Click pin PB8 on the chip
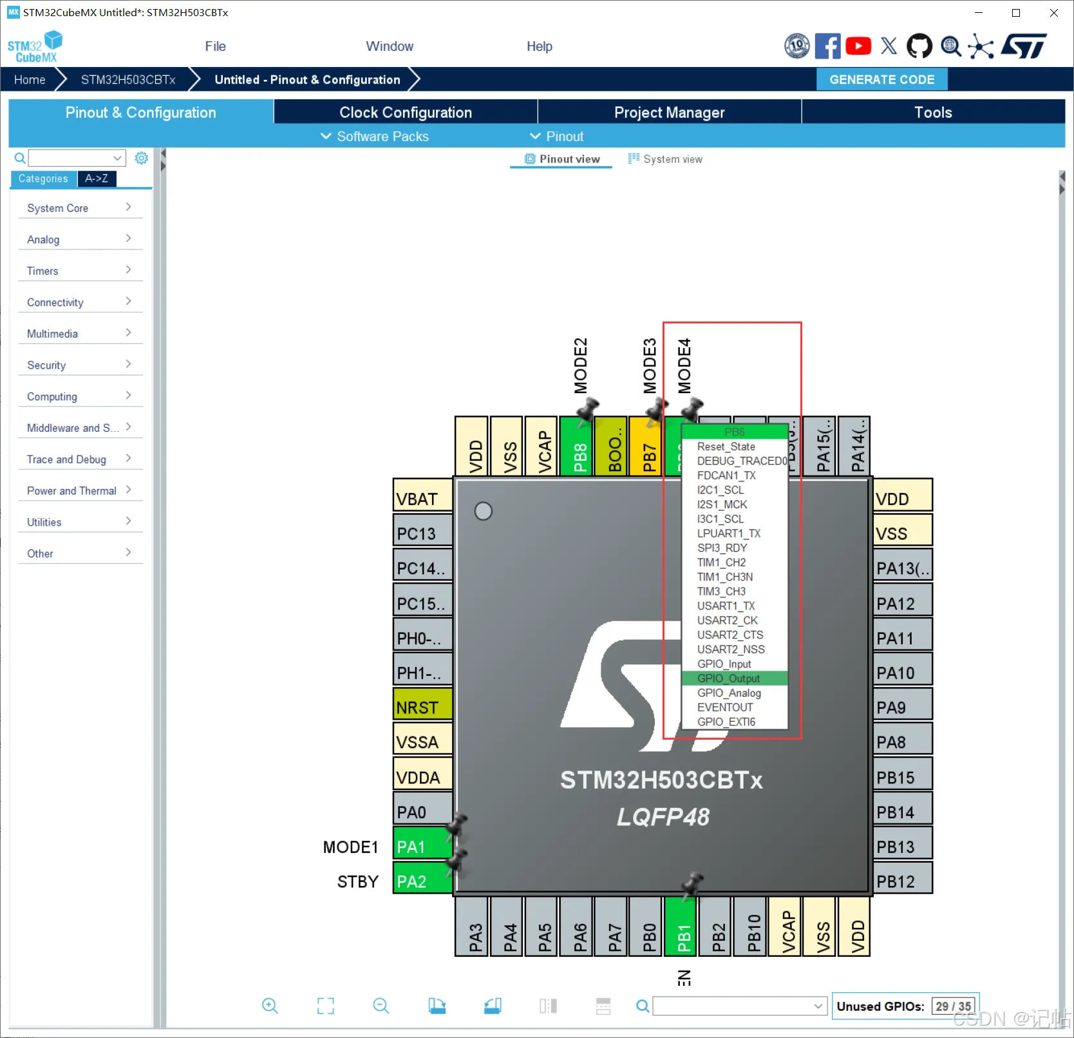 577,445
